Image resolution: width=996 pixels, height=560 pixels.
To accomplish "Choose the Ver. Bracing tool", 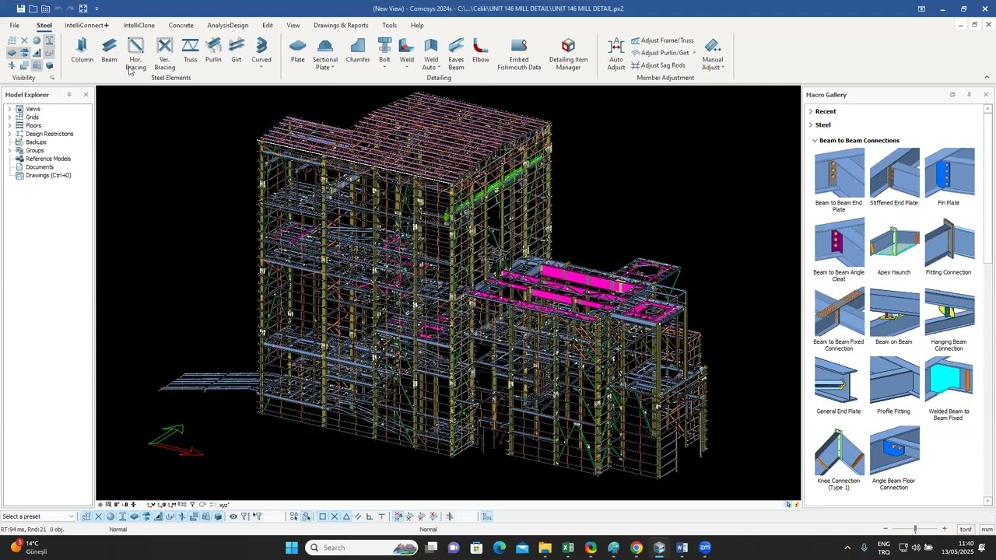I will pyautogui.click(x=164, y=54).
